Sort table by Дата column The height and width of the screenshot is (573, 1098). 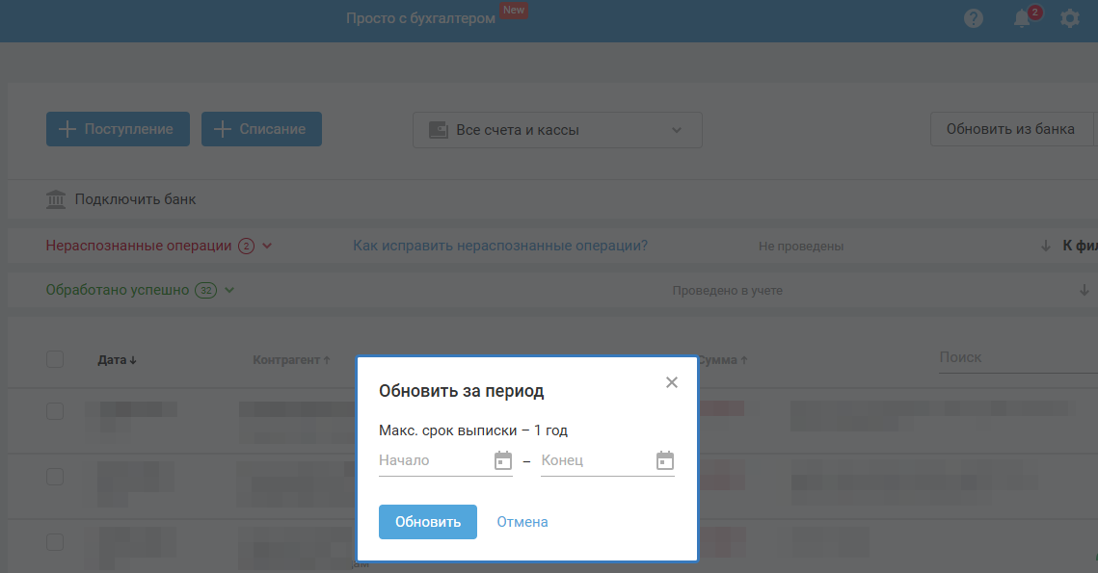(x=117, y=359)
